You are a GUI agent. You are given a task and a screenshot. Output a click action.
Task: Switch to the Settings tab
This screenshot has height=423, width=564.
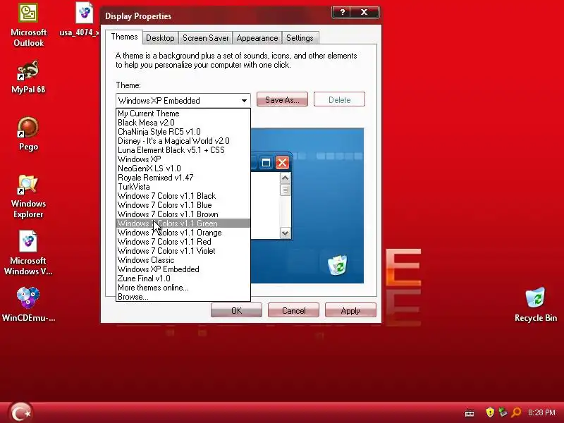[300, 38]
